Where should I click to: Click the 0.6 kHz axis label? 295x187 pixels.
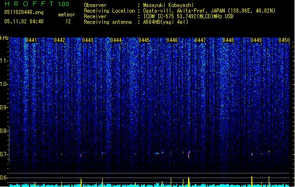point(4,178)
